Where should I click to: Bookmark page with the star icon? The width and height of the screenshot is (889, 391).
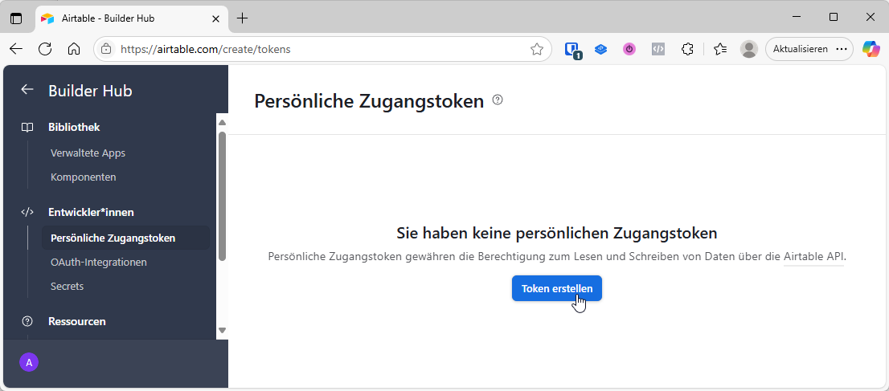(537, 49)
